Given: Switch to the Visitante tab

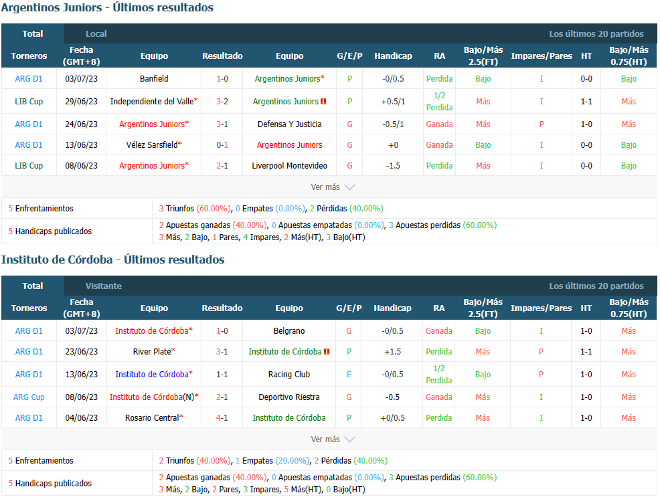Looking at the screenshot, I should click(x=104, y=286).
